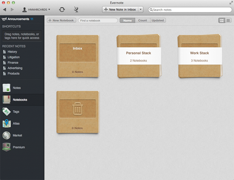Open the Inbox notebook
Screen dimensions: 234x180
tap(78, 56)
